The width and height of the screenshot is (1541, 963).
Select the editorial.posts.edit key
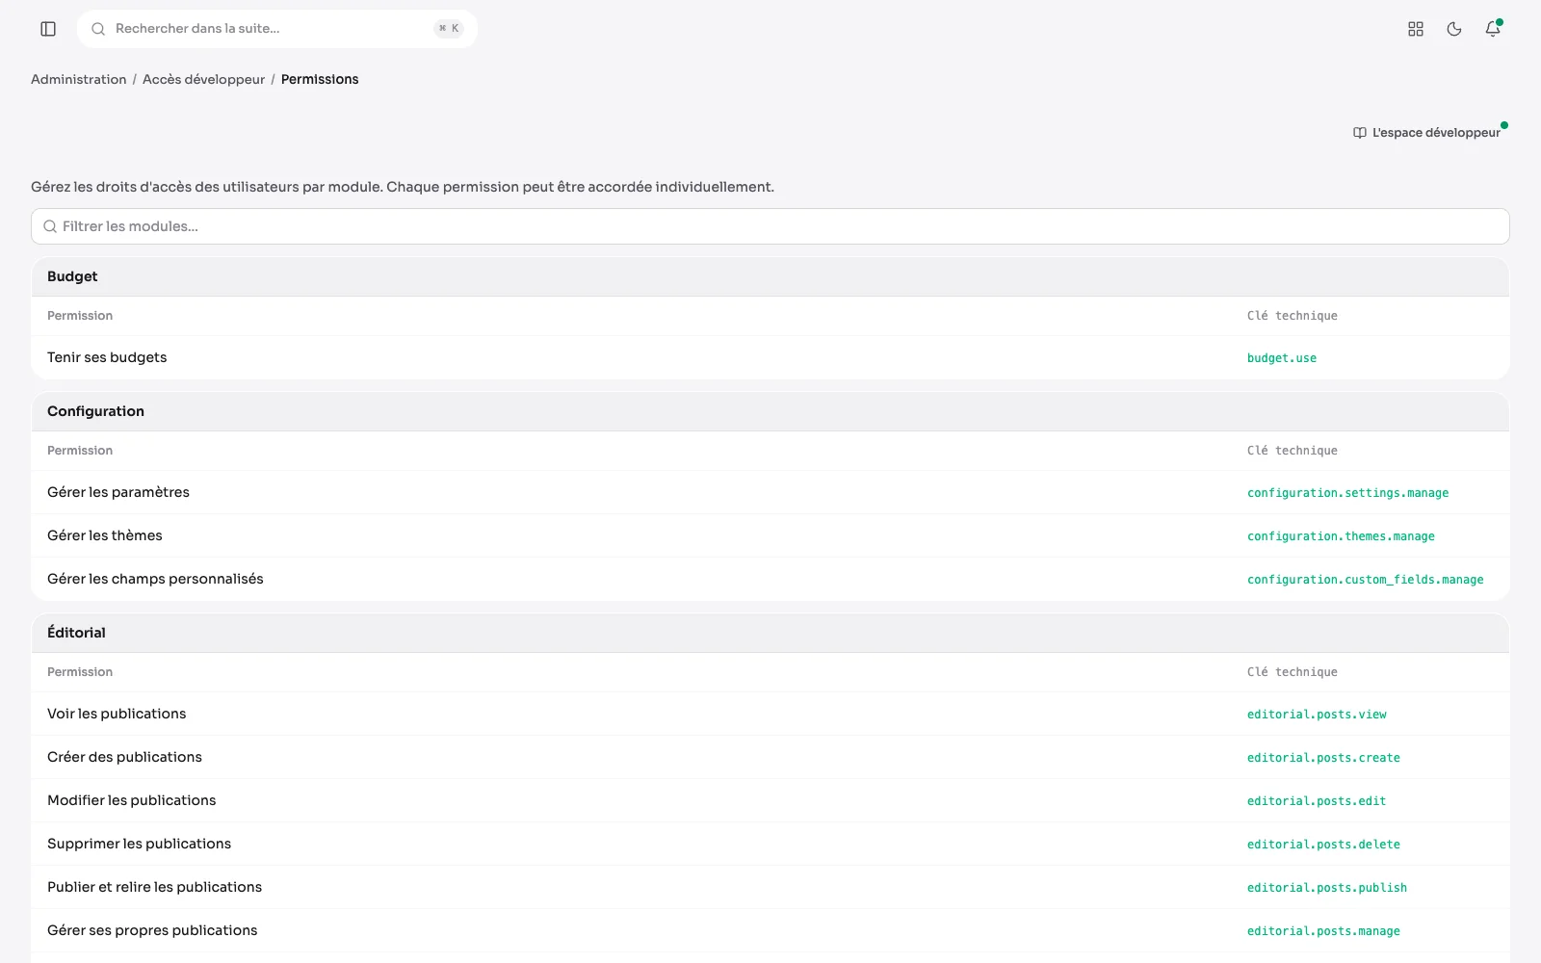[x=1317, y=801]
